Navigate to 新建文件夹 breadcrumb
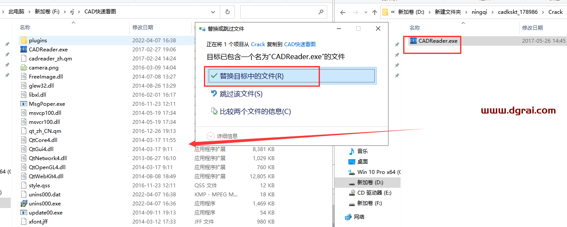Viewport: 567px width, 227px height. point(448,12)
